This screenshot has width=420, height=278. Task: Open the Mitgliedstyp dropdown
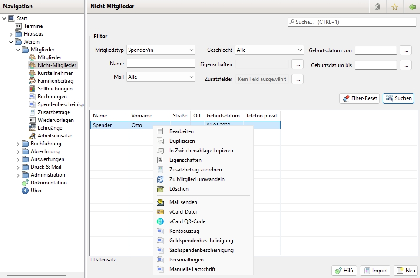[161, 50]
